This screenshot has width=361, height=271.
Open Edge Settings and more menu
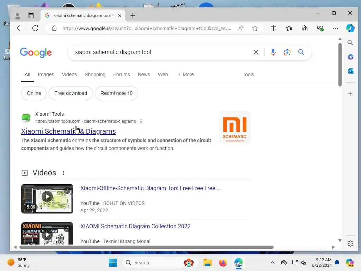pos(336,28)
